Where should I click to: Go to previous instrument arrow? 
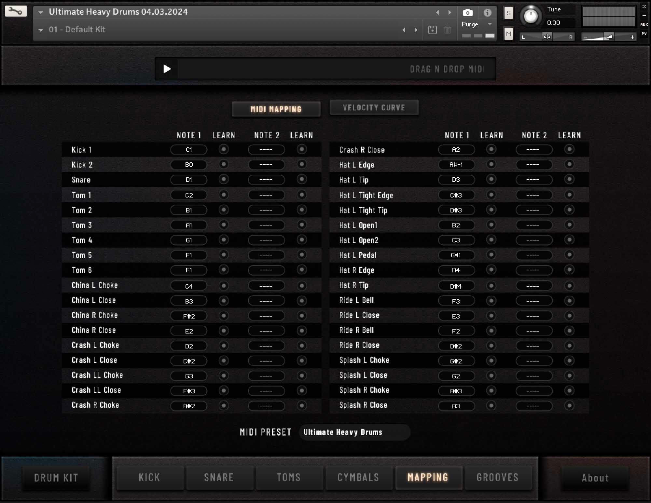point(437,12)
